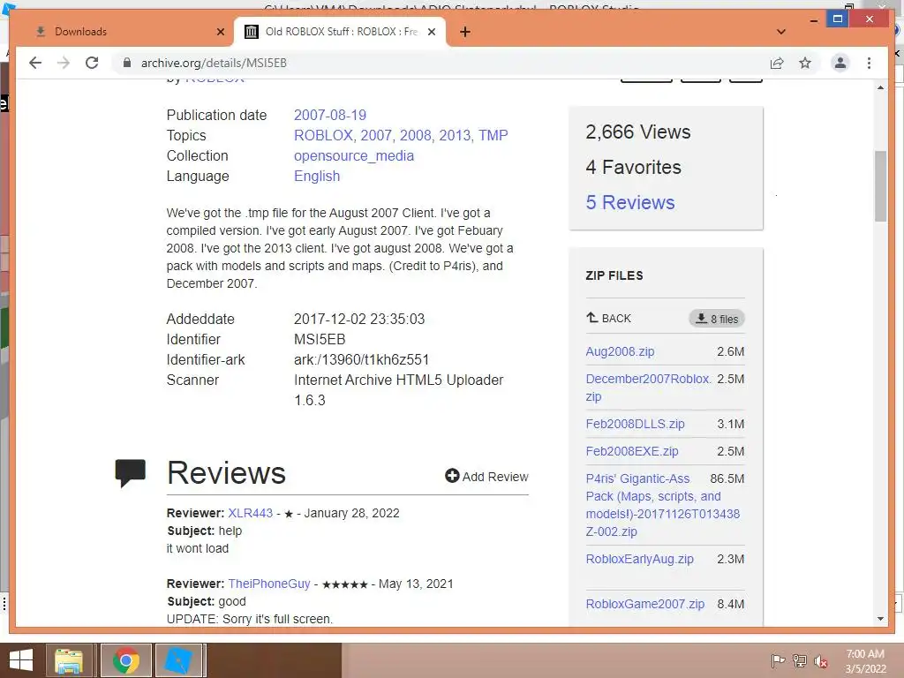
Task: Close the Old ROBLOX Stuff tab
Action: 431,32
